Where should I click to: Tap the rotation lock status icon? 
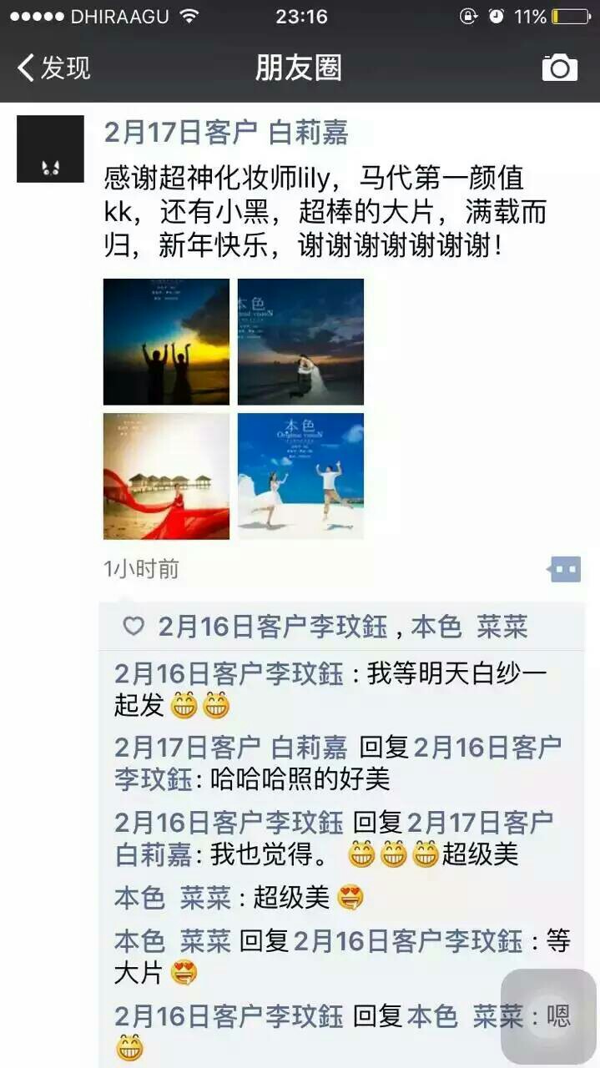(x=468, y=16)
